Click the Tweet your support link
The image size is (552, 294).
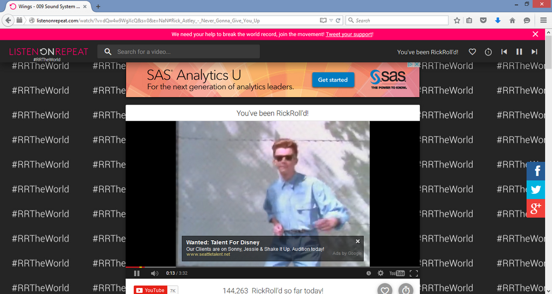point(349,34)
